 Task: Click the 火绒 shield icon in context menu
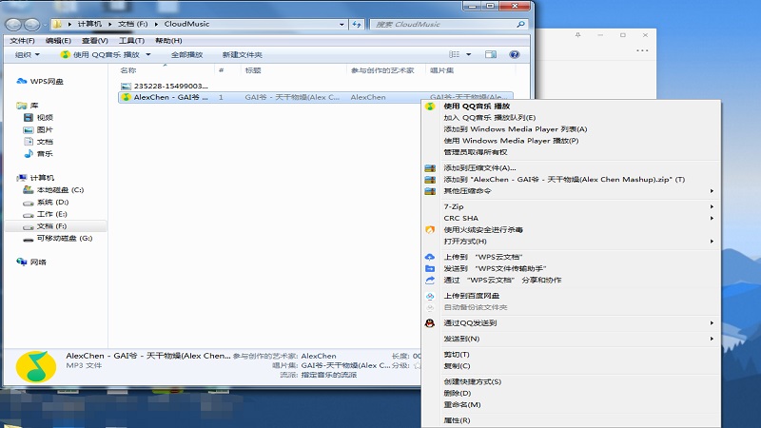click(x=430, y=230)
